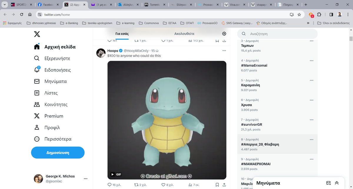Image resolution: width=353 pixels, height=189 pixels.
Task: Switch to the Ακολουθείτε tab
Action: coord(184,34)
